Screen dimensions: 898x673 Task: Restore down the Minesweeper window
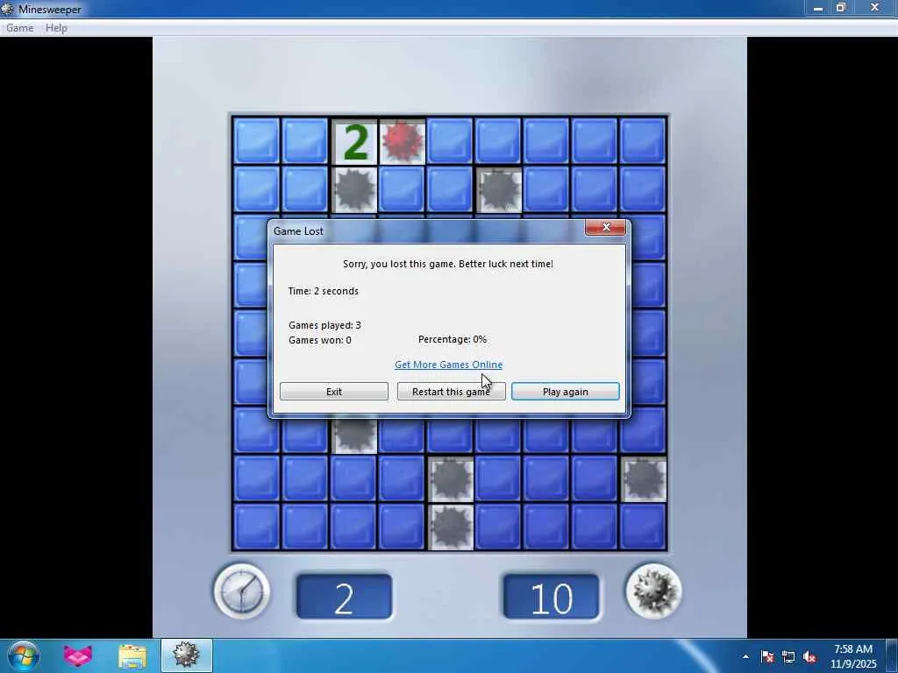click(x=841, y=8)
